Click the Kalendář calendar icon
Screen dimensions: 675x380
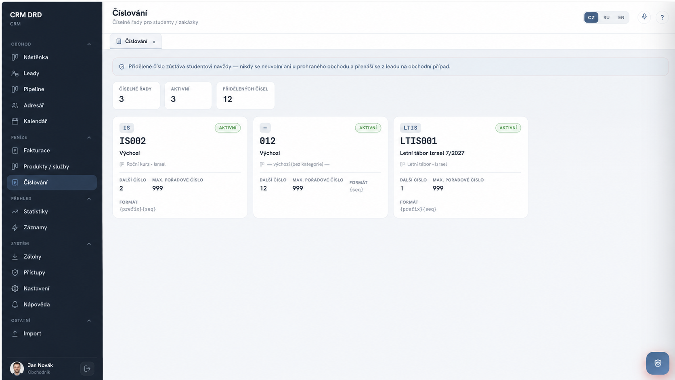(15, 121)
